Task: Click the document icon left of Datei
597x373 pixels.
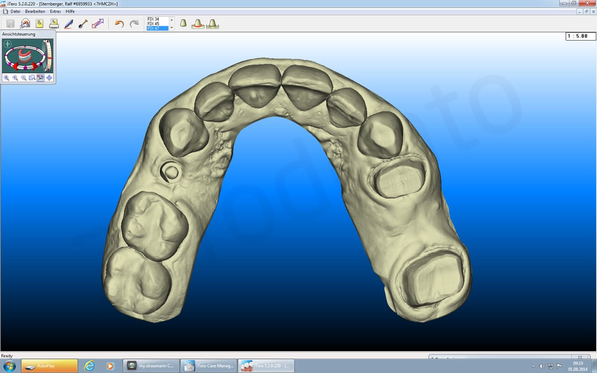Action: tap(5, 11)
